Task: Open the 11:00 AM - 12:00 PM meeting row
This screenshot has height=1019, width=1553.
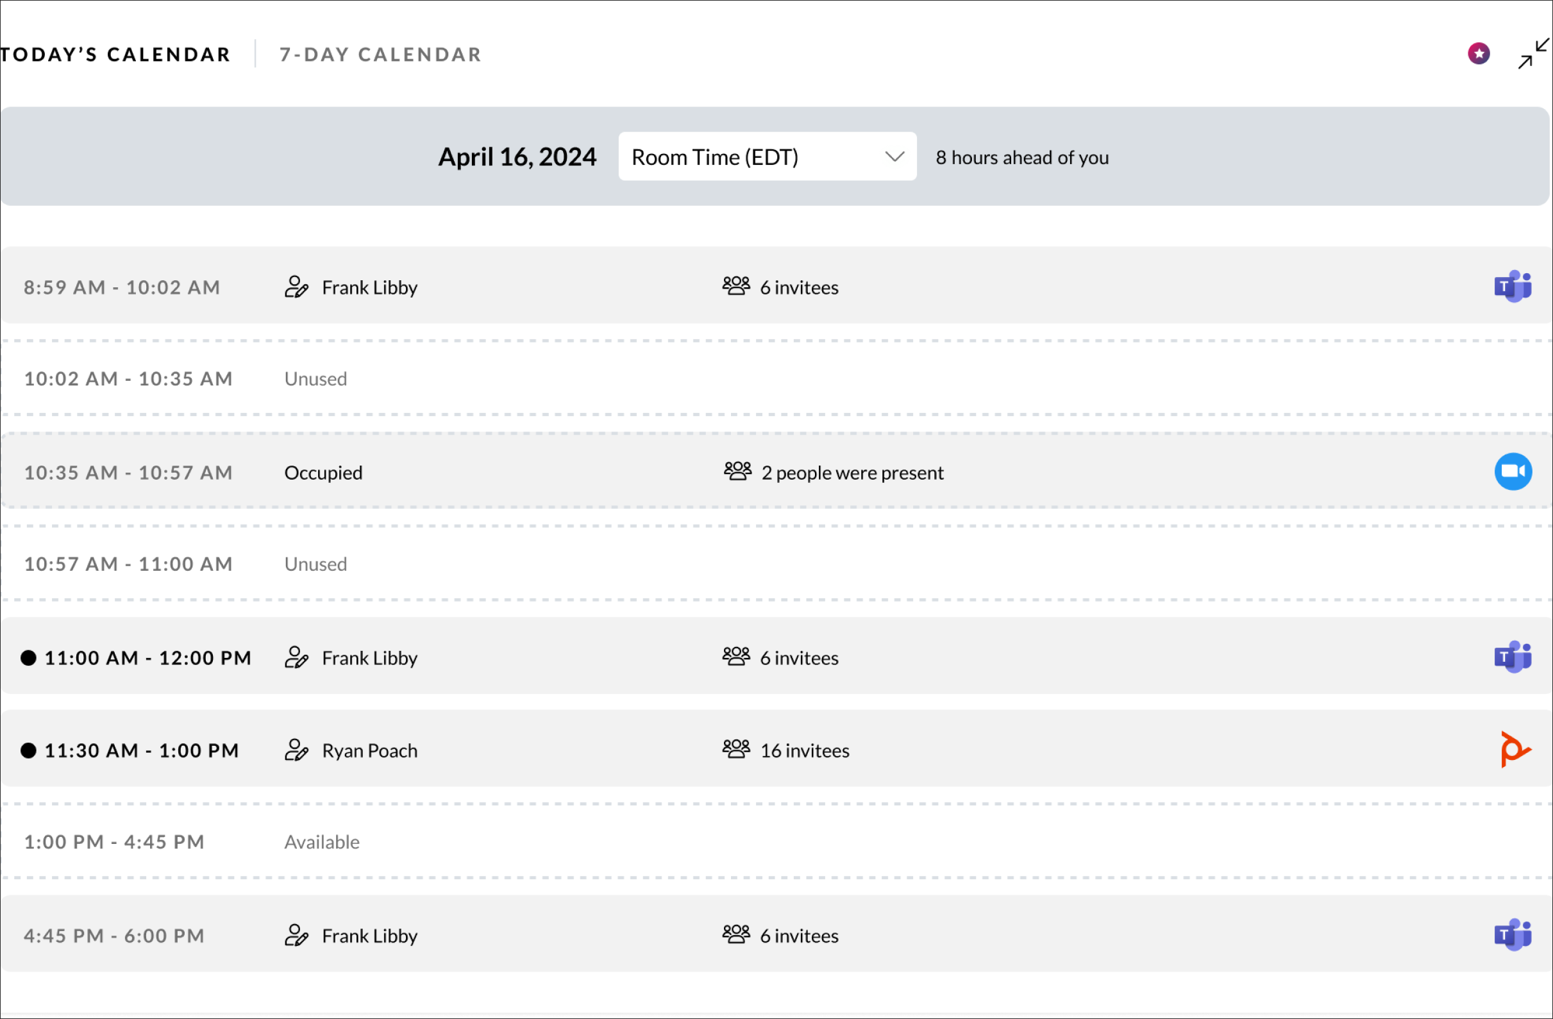Action: coord(147,658)
